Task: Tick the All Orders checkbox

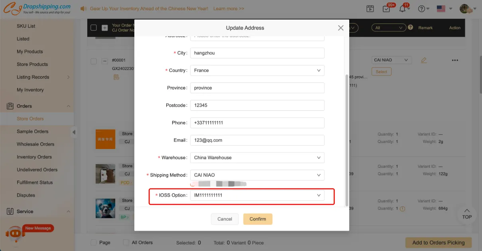Action: click(x=126, y=242)
